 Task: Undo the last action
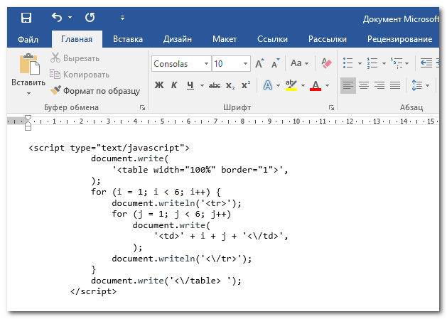[57, 18]
